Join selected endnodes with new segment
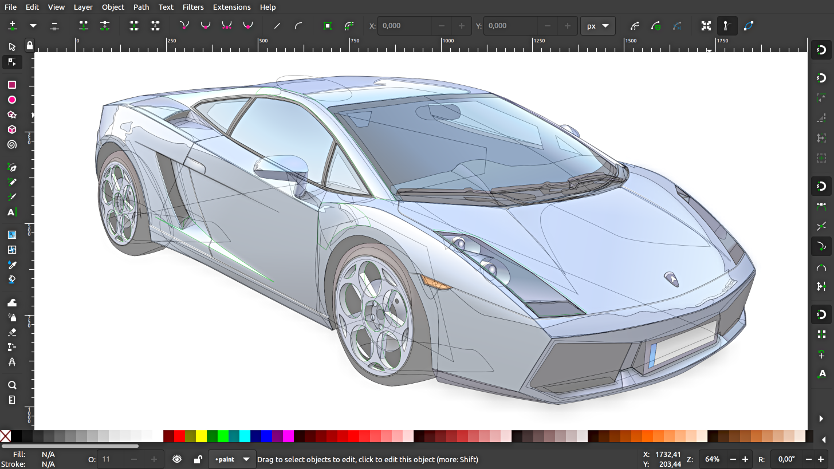 (x=134, y=26)
